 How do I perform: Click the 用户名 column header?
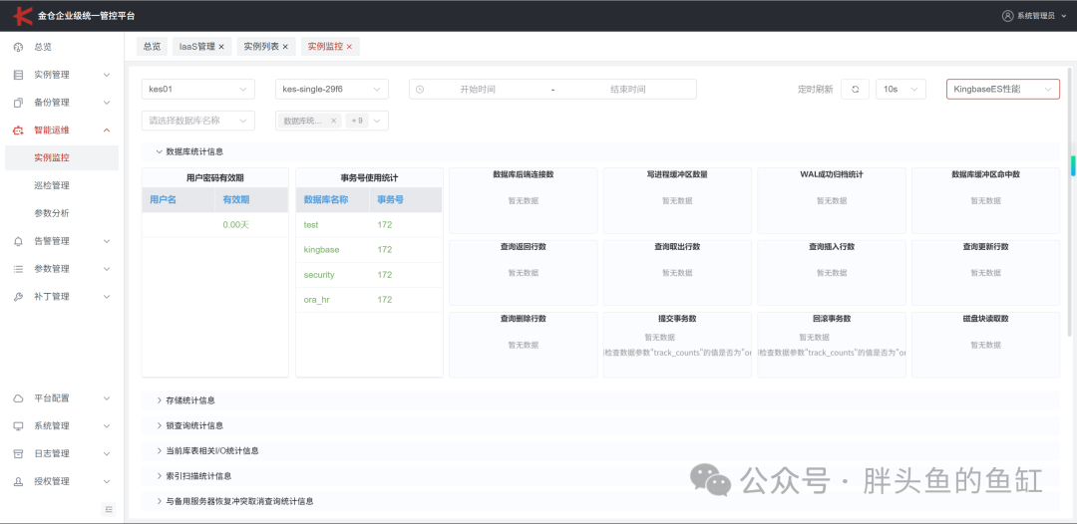tap(178, 199)
